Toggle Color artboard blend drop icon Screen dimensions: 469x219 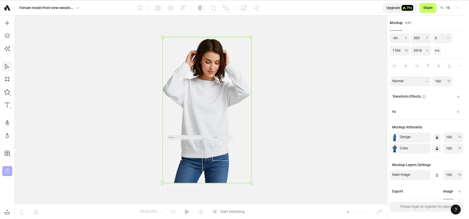tap(437, 148)
